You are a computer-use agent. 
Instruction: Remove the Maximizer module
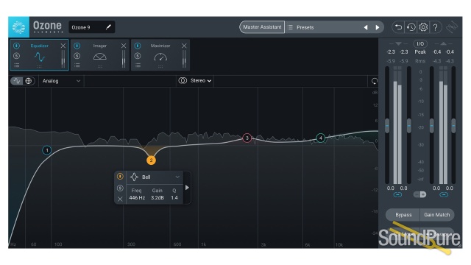coord(184,46)
